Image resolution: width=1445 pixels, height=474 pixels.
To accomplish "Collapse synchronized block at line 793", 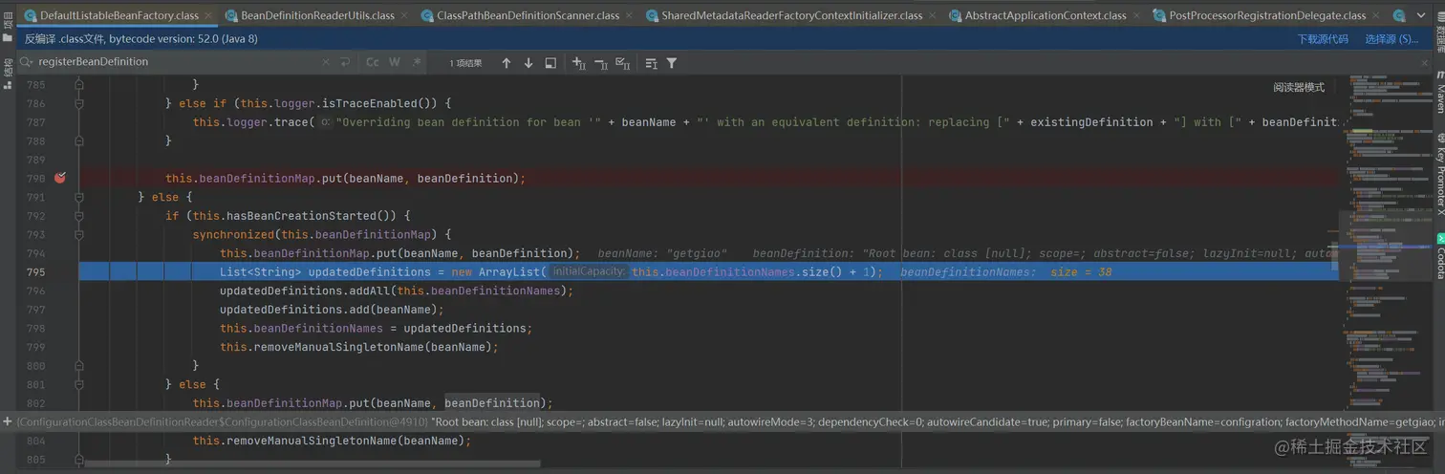I will (x=80, y=234).
